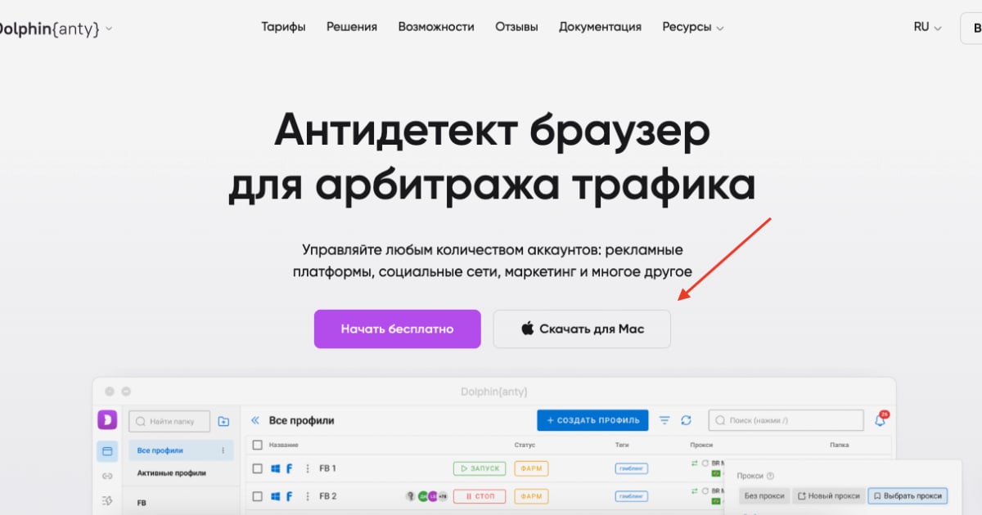This screenshot has height=515, width=982.
Task: Click the Поиск (нажми /) search field
Action: tap(786, 420)
